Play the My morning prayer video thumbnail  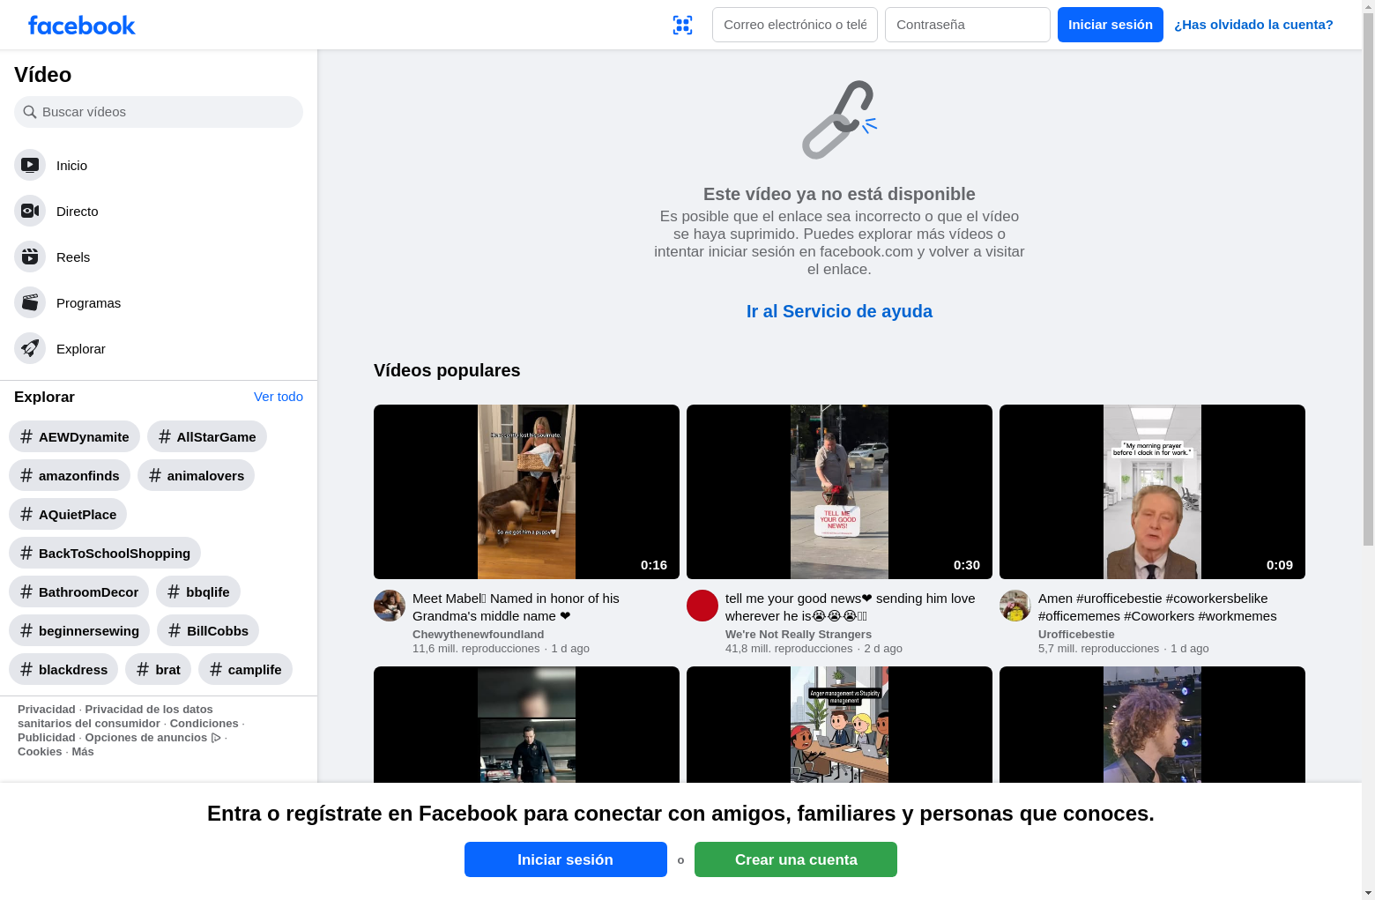[1152, 492]
